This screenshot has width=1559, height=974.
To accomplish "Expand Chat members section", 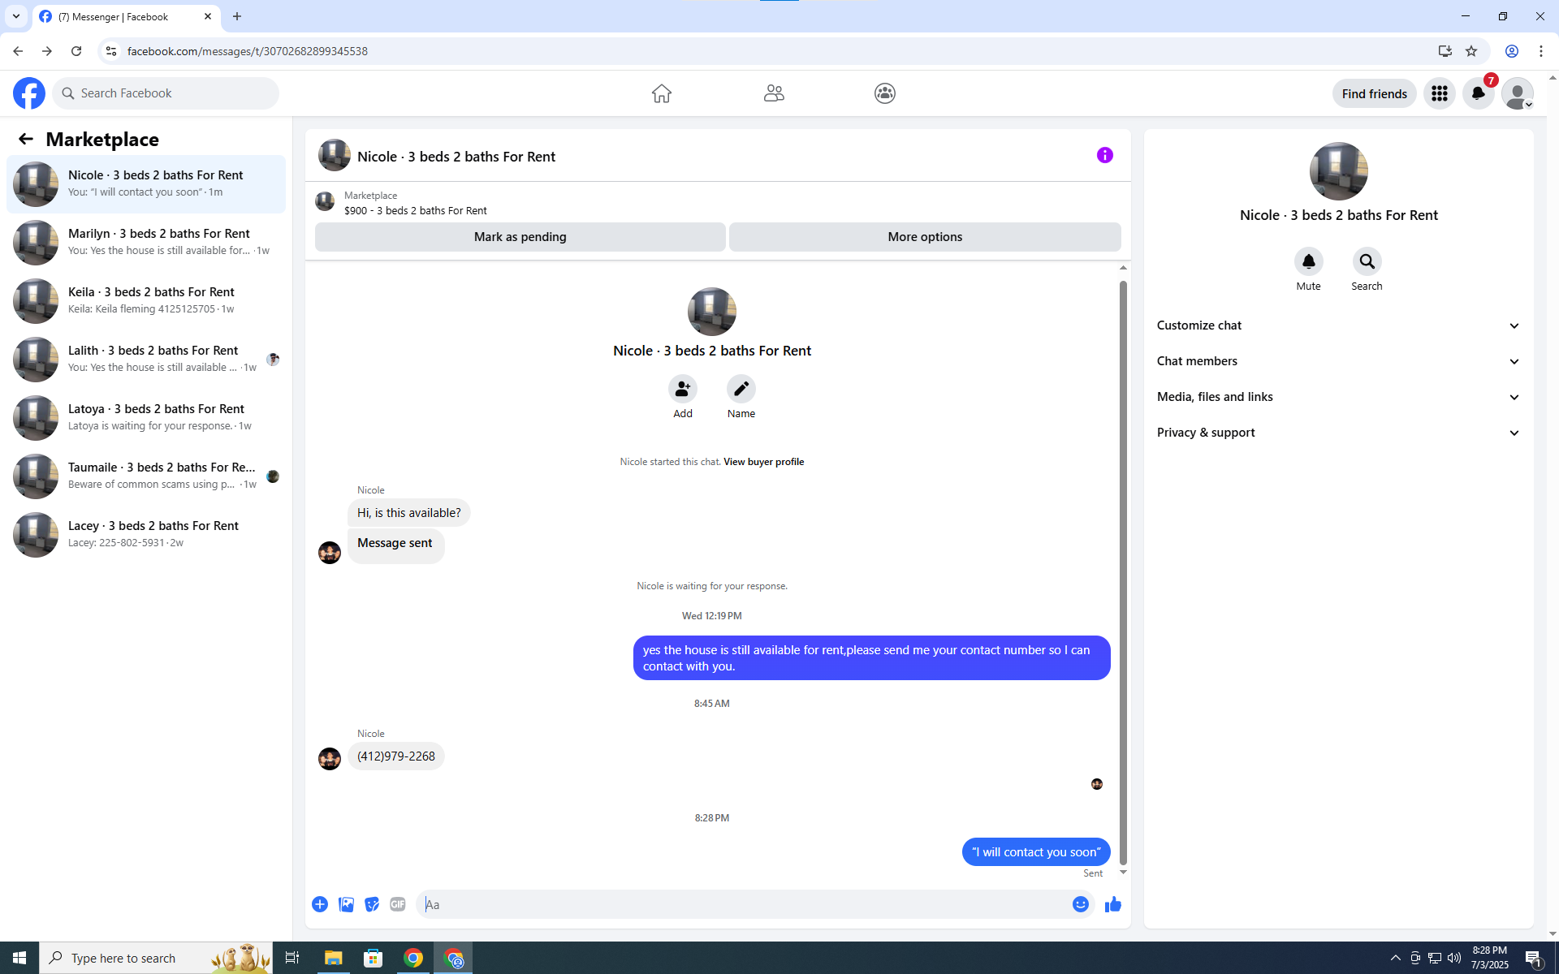I will click(x=1338, y=361).
